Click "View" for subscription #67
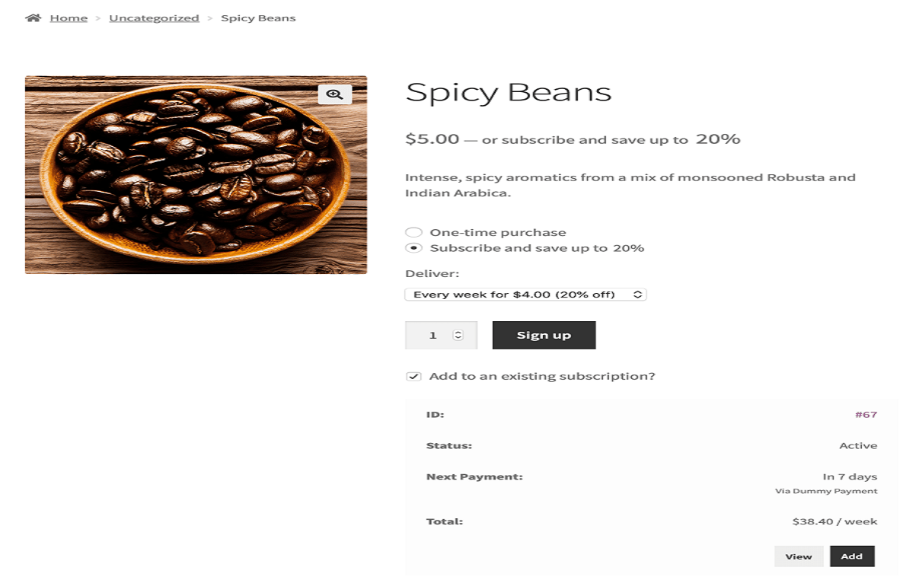Screen dimensions: 903x583 click(x=799, y=556)
